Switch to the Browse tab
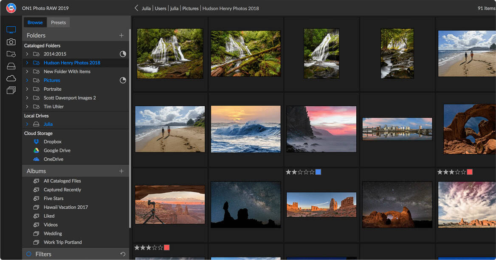Image resolution: width=496 pixels, height=260 pixels. pyautogui.click(x=35, y=22)
